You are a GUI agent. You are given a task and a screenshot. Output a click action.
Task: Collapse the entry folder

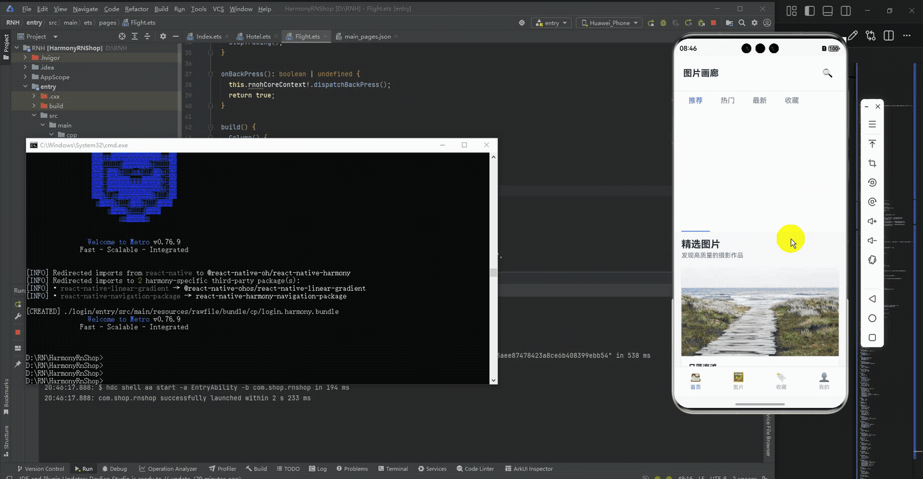[x=25, y=86]
